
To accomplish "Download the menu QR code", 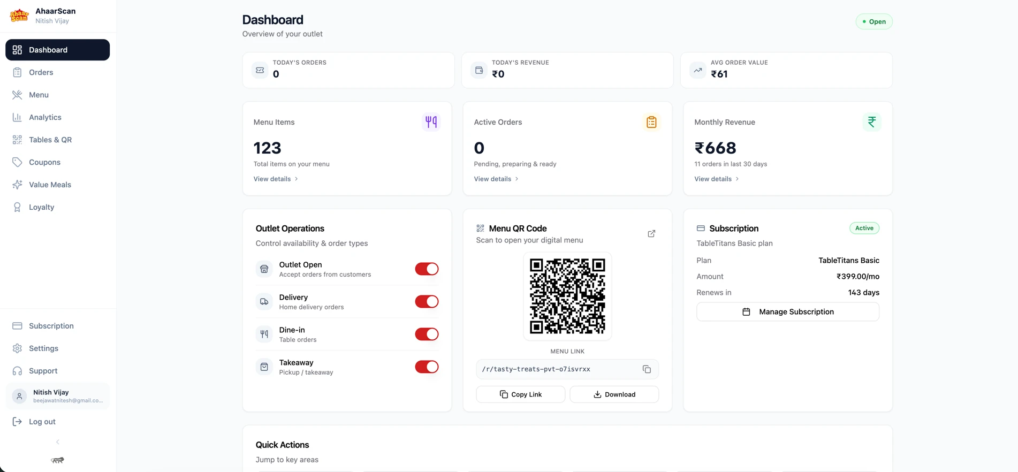I will (x=614, y=394).
